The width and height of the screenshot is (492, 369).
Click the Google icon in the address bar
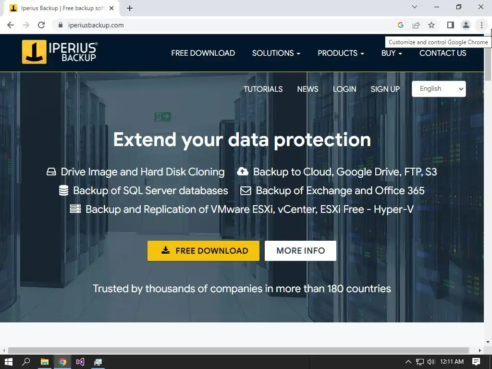coord(400,25)
